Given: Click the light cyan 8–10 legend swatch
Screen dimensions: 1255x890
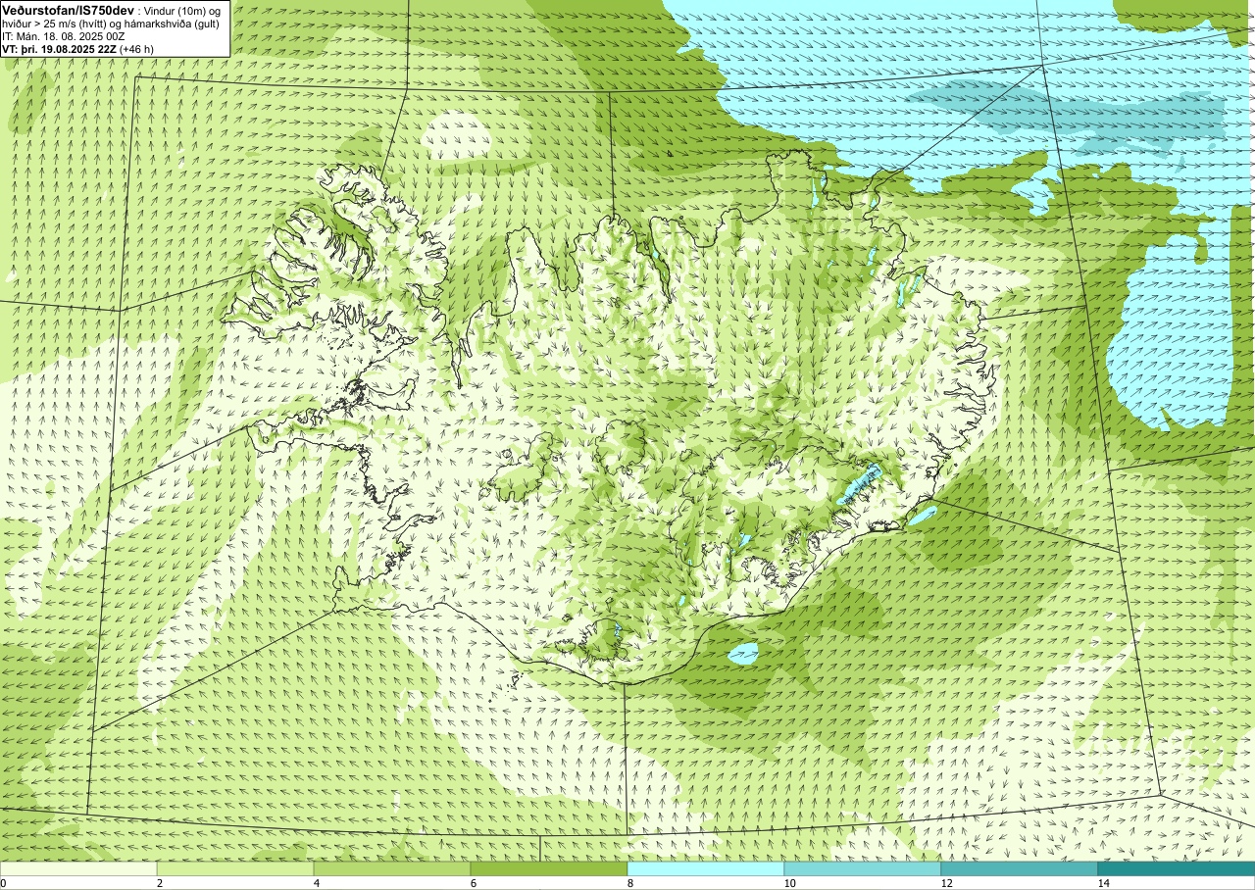Looking at the screenshot, I should pyautogui.click(x=706, y=868).
